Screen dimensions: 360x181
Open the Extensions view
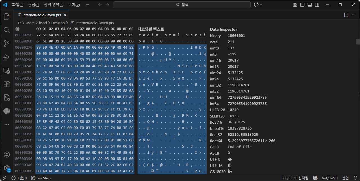click(x=6, y=84)
